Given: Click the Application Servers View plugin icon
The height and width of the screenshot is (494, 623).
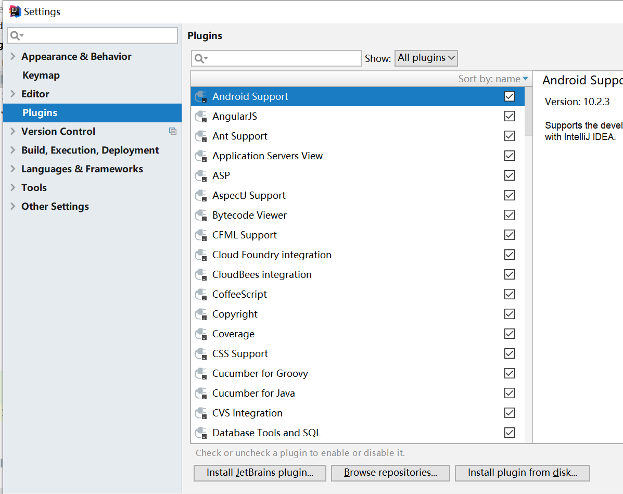Looking at the screenshot, I should tap(201, 156).
